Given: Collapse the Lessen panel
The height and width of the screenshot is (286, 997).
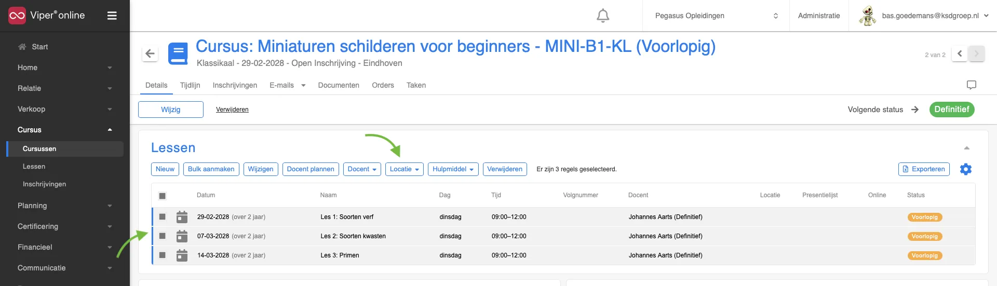Looking at the screenshot, I should pos(966,148).
